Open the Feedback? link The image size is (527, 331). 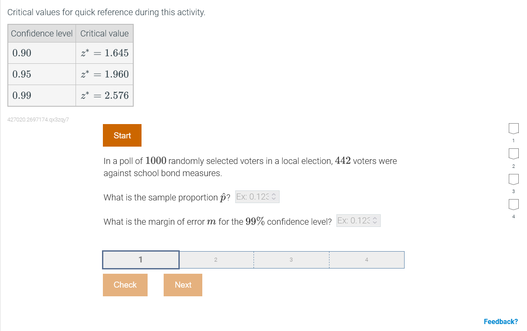click(501, 321)
